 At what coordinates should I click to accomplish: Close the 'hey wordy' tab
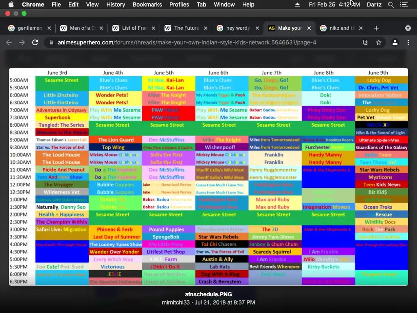click(257, 28)
